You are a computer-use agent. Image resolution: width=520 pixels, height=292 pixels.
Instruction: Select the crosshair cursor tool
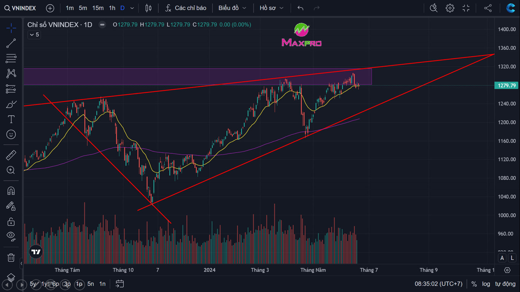tap(11, 28)
